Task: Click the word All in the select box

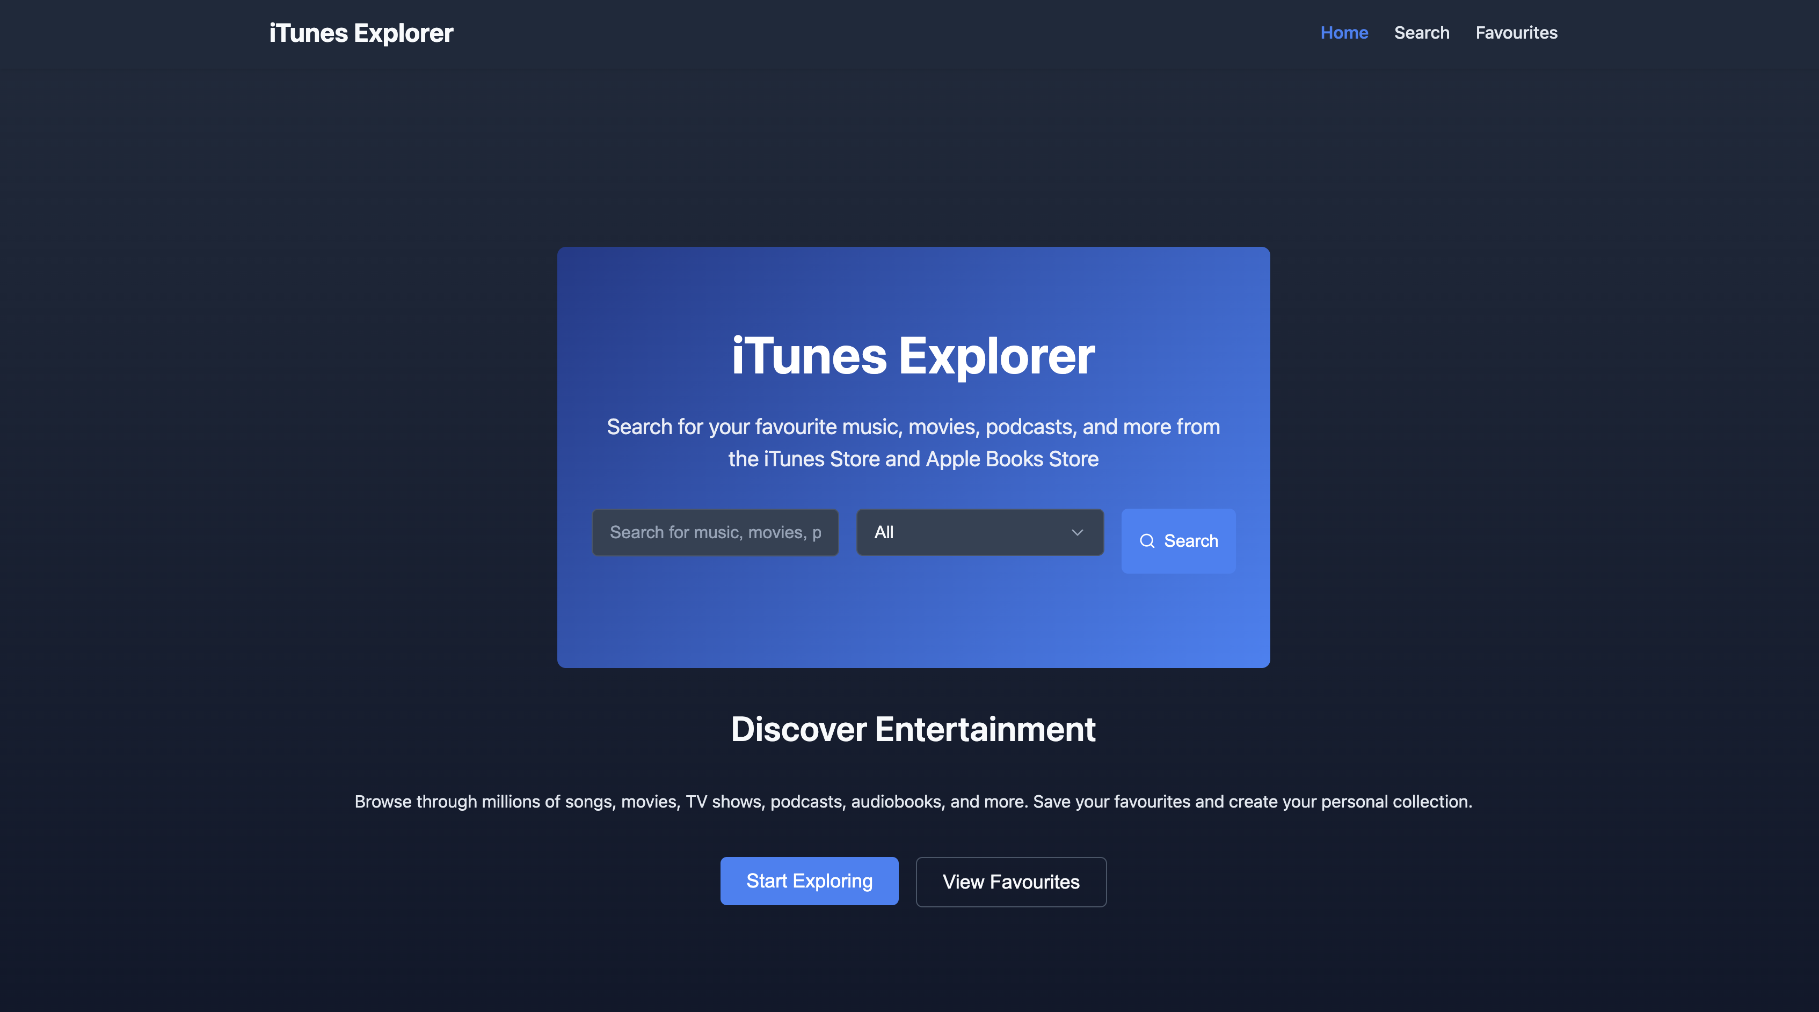Action: [883, 533]
